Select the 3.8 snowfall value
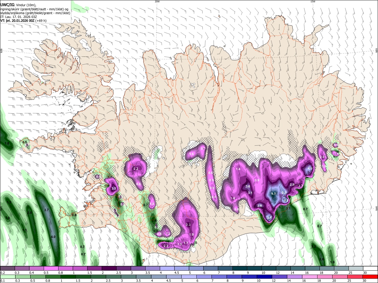The width and height of the screenshot is (378, 283). (260, 206)
